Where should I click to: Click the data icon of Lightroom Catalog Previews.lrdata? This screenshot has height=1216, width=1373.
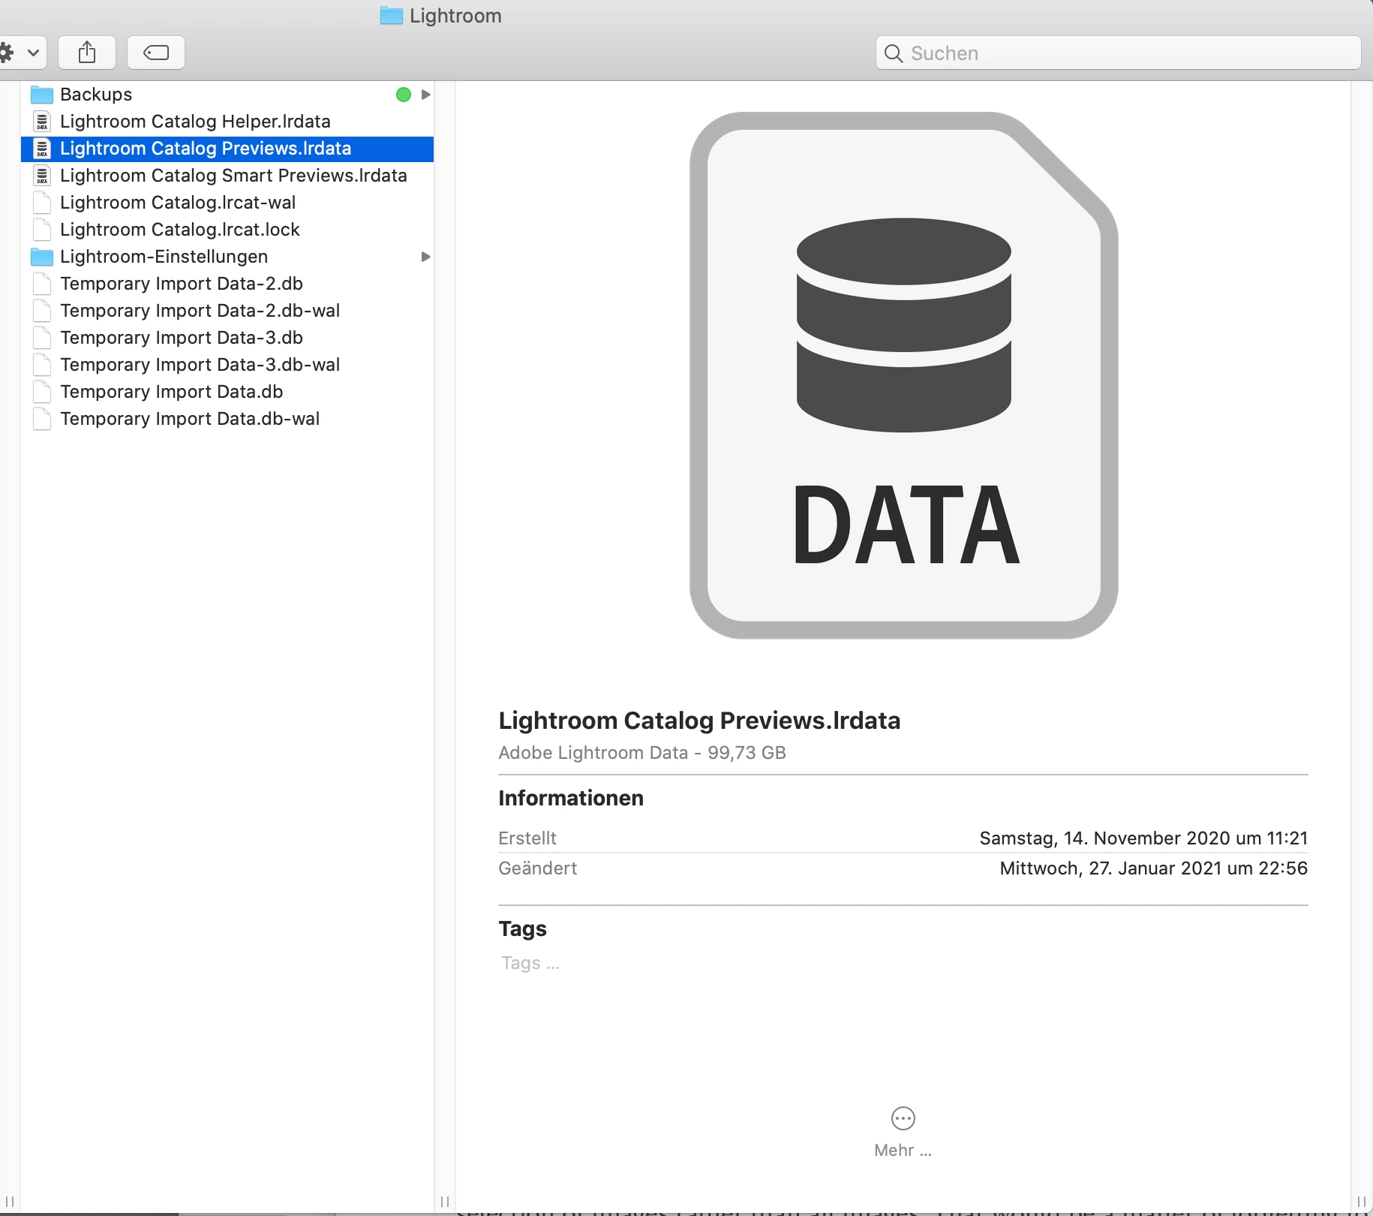click(42, 149)
